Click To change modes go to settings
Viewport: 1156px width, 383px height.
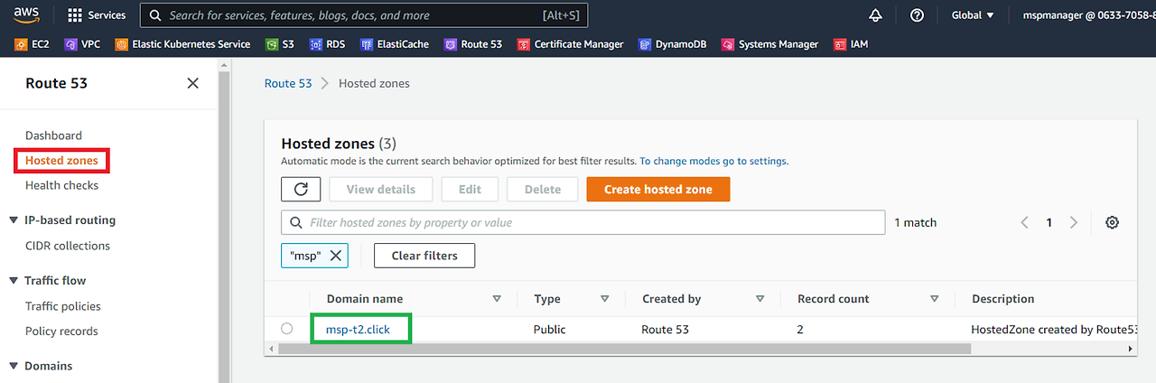713,161
